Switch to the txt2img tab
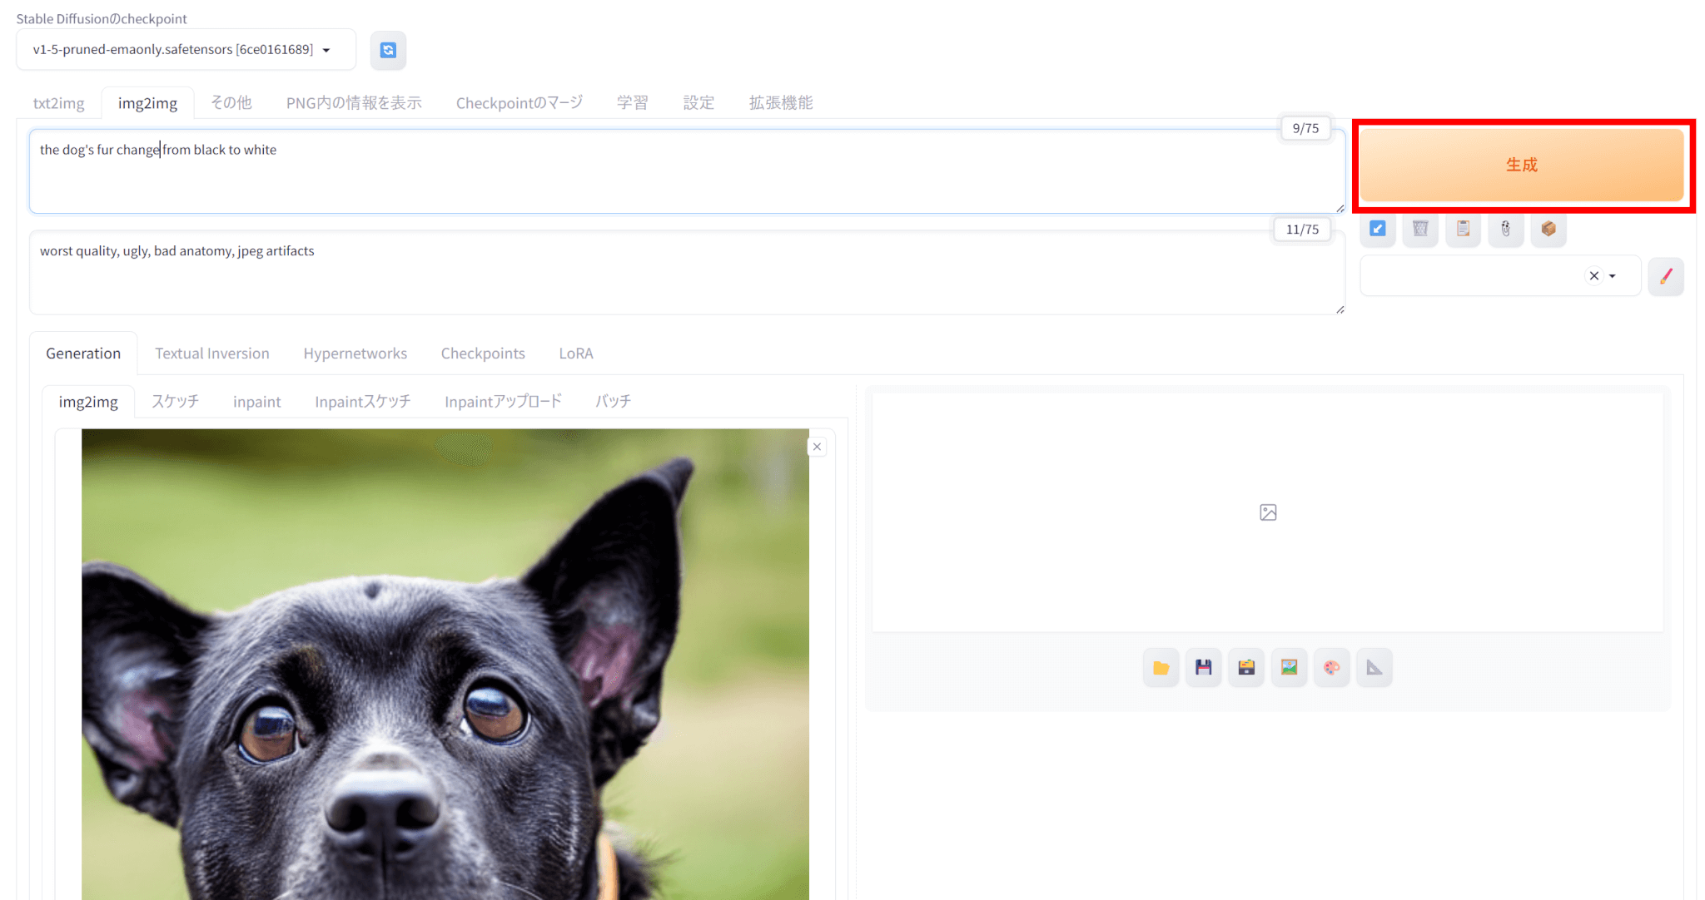Screen dimensions: 1705x900 tap(58, 103)
